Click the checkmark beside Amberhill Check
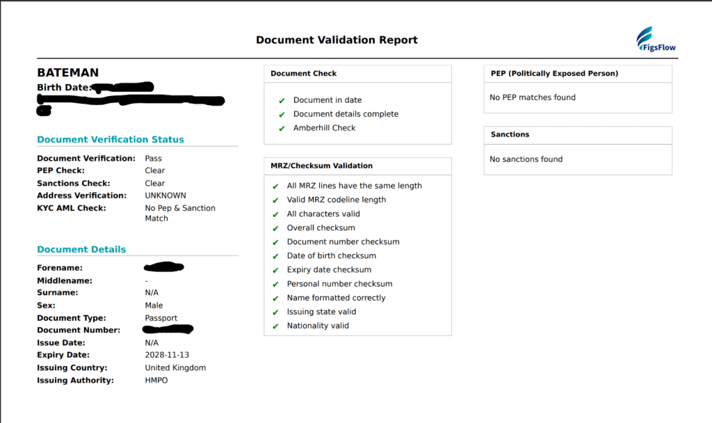 pos(280,127)
